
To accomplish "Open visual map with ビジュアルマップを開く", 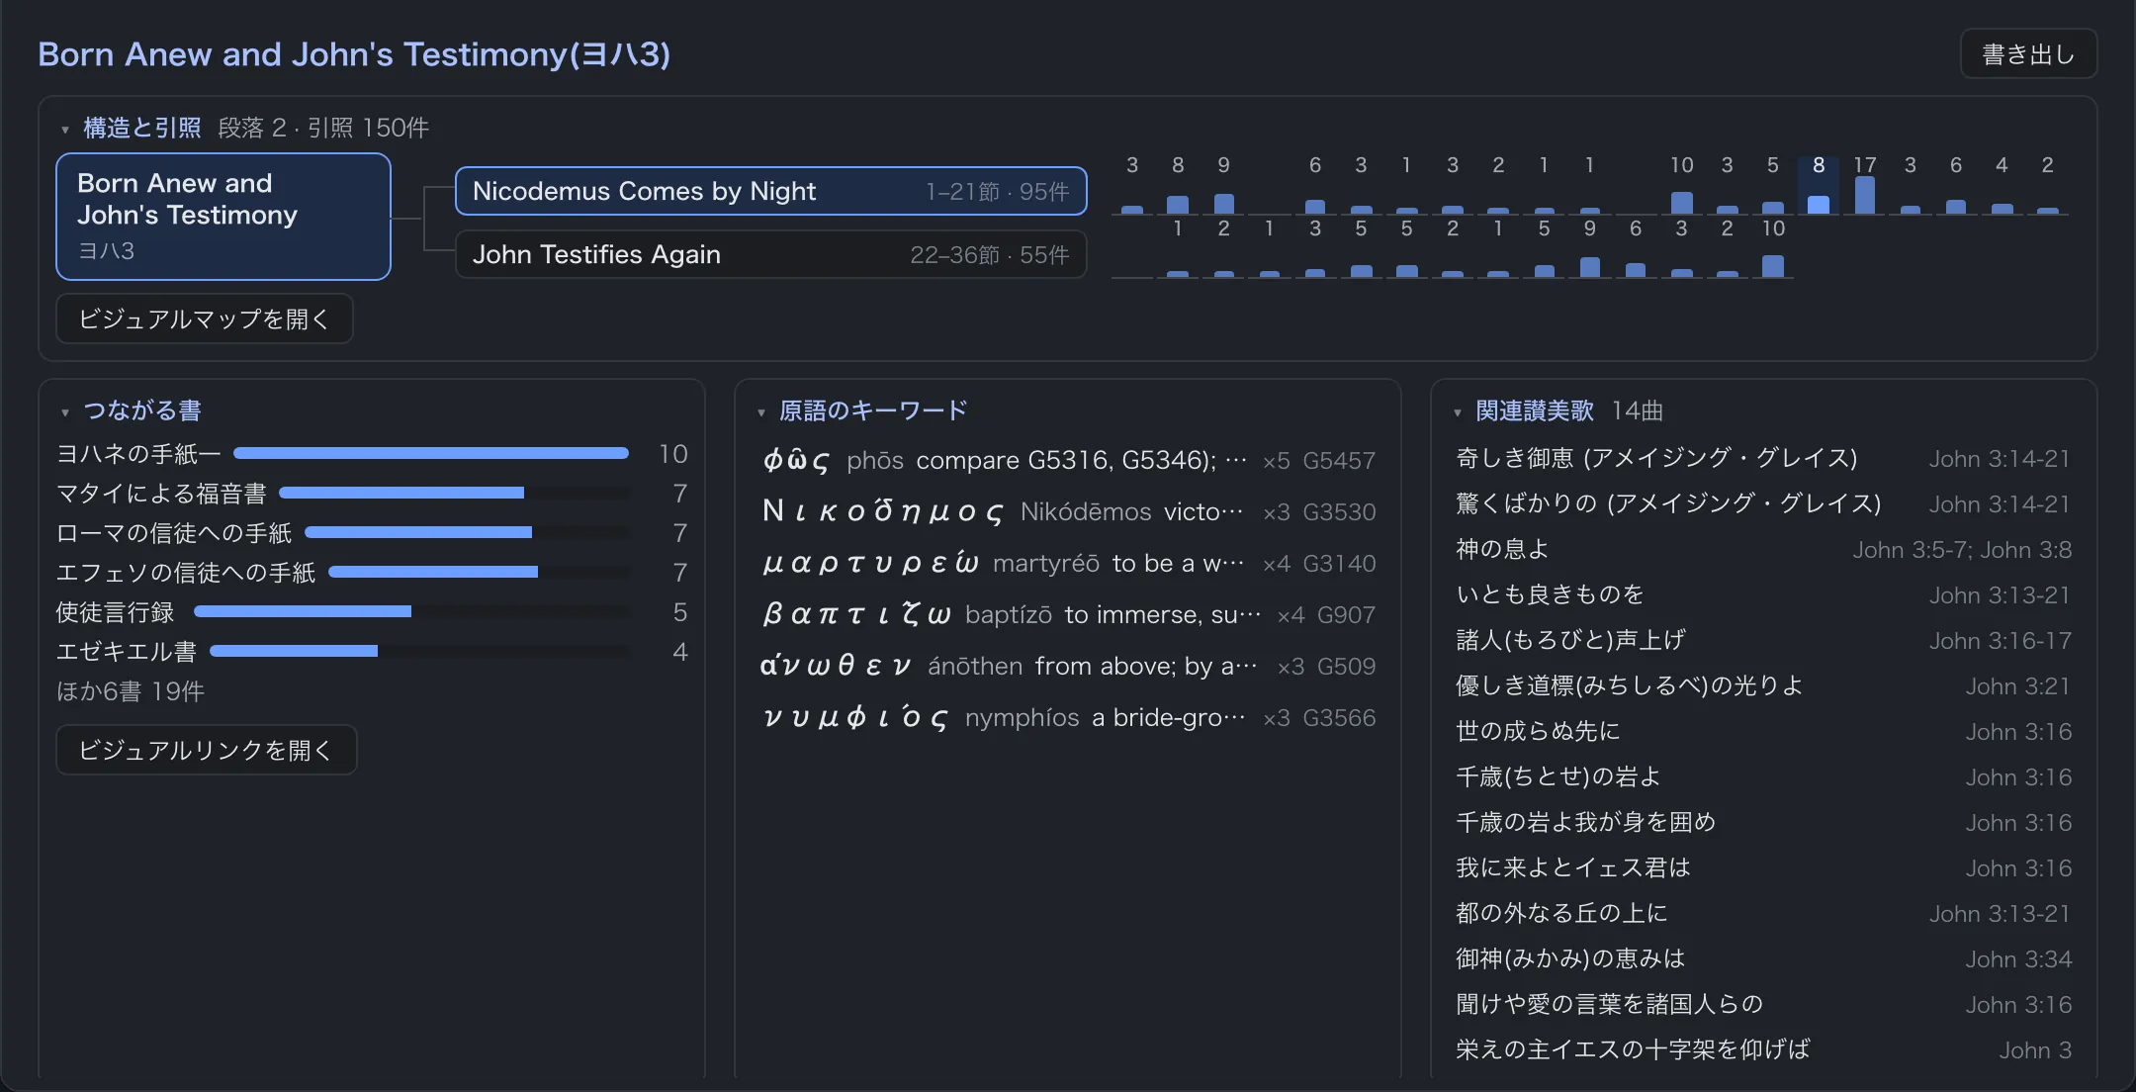I will coord(205,318).
